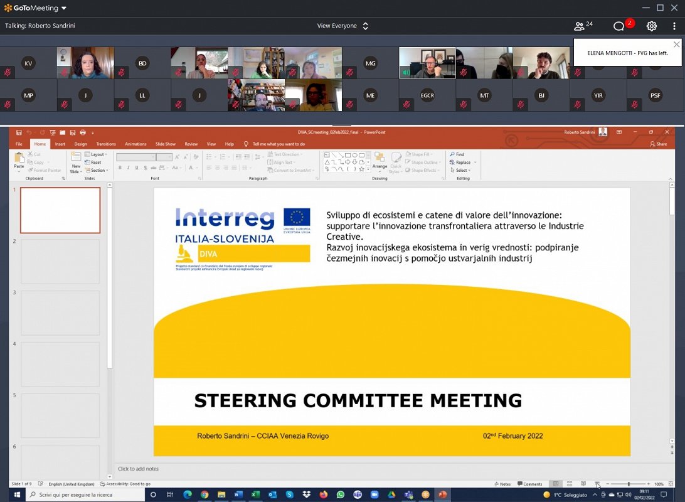The width and height of the screenshot is (685, 502).
Task: Open the GoToMeeting more options menu
Action: point(674,26)
